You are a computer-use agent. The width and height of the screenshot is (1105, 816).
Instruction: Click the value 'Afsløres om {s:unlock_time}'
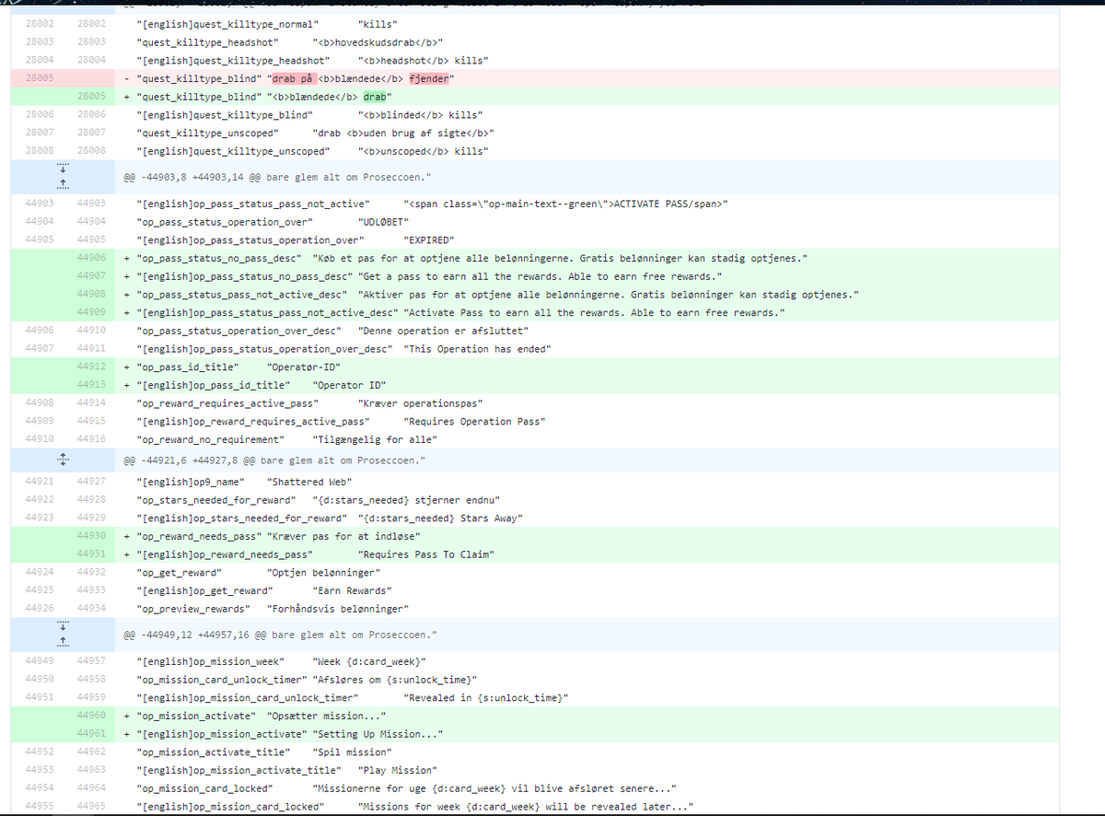(x=396, y=680)
